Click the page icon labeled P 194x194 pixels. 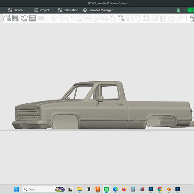pos(171,18)
